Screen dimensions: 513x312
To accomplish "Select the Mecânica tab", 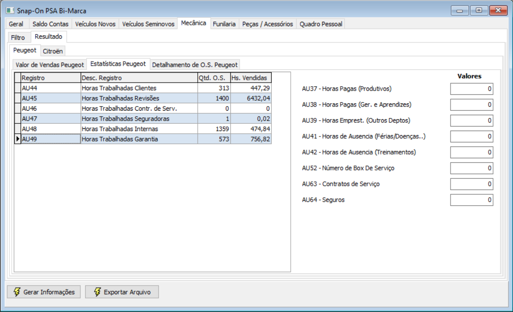I will [x=194, y=23].
